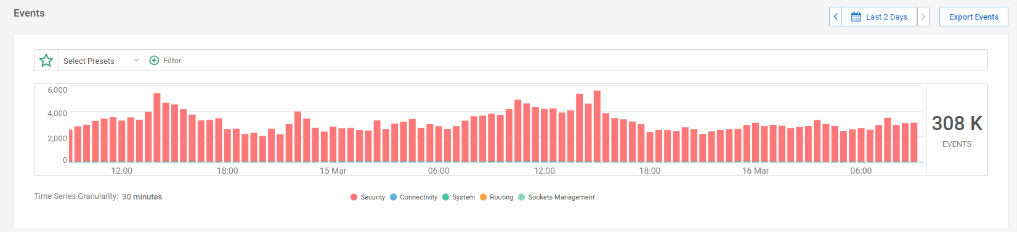Click the 30 minutes granularity value

click(x=142, y=197)
